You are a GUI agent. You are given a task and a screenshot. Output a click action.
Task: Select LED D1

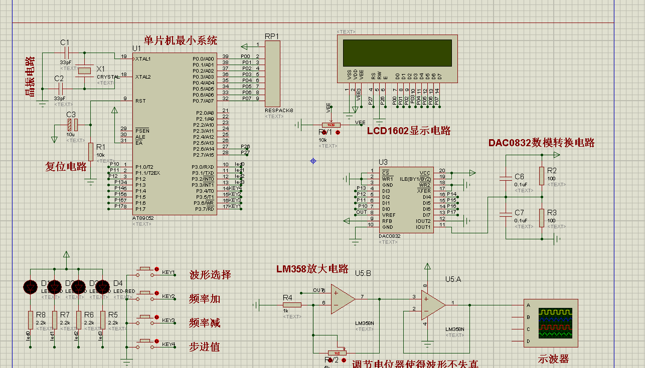point(30,287)
